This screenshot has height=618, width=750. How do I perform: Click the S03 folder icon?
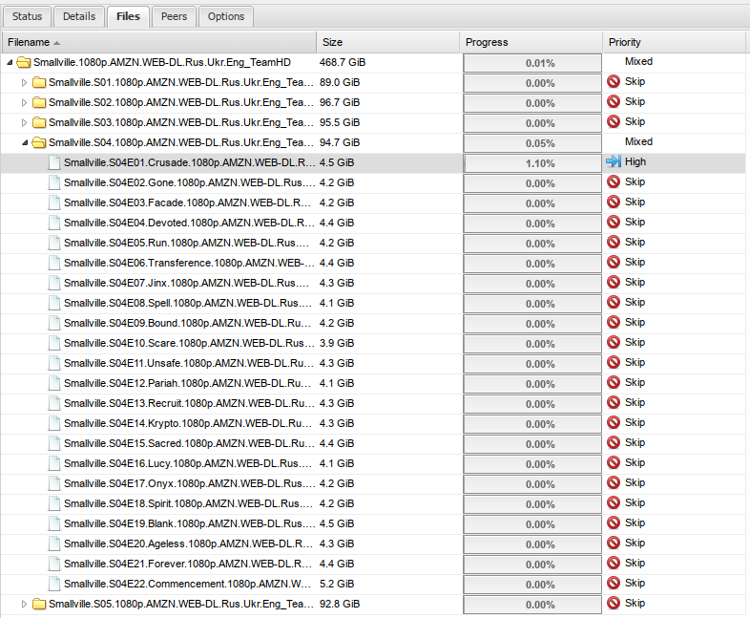pyautogui.click(x=39, y=122)
